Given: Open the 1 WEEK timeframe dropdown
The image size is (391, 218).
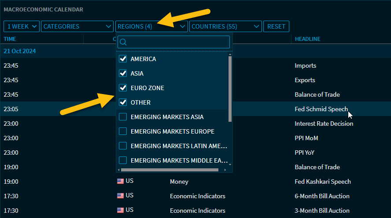Looking at the screenshot, I should 21,26.
